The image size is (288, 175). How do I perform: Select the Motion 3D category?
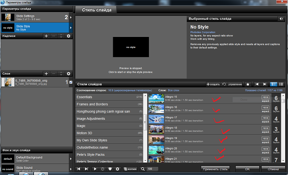click(109, 133)
